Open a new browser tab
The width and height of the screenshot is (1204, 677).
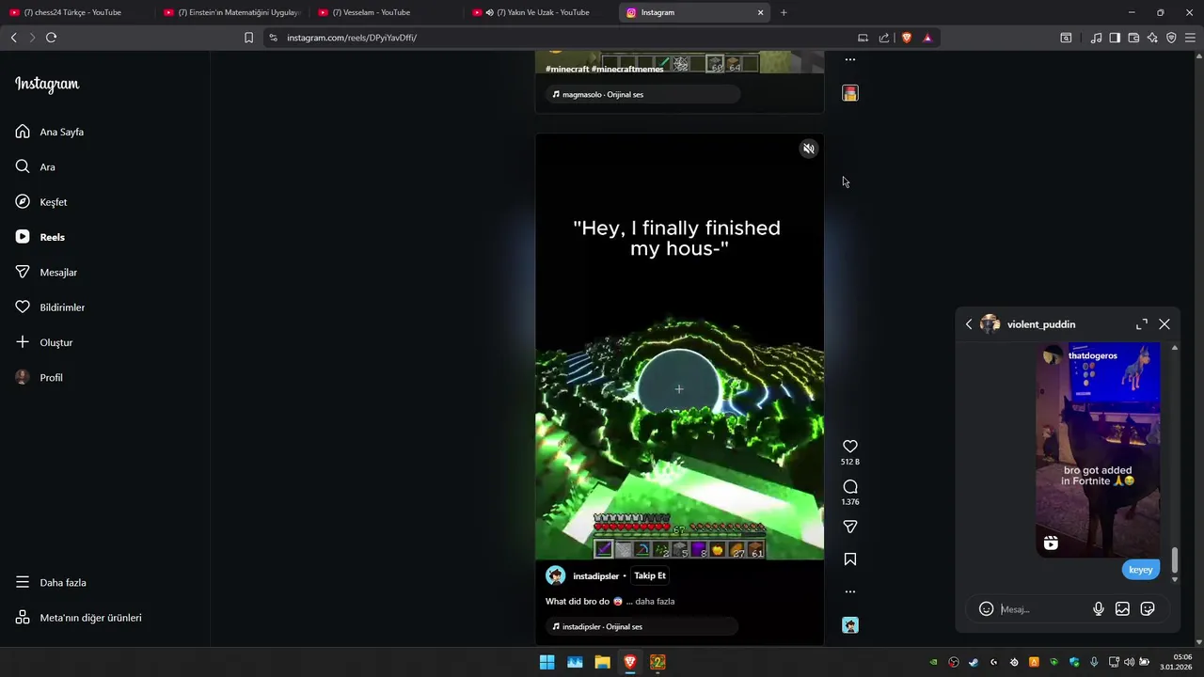[x=784, y=12]
